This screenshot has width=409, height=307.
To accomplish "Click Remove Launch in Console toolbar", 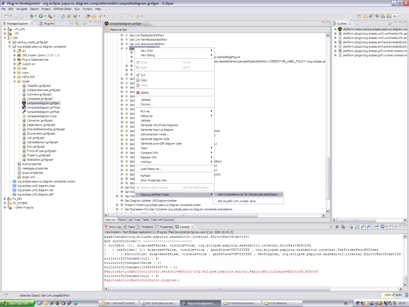I will click(337, 227).
